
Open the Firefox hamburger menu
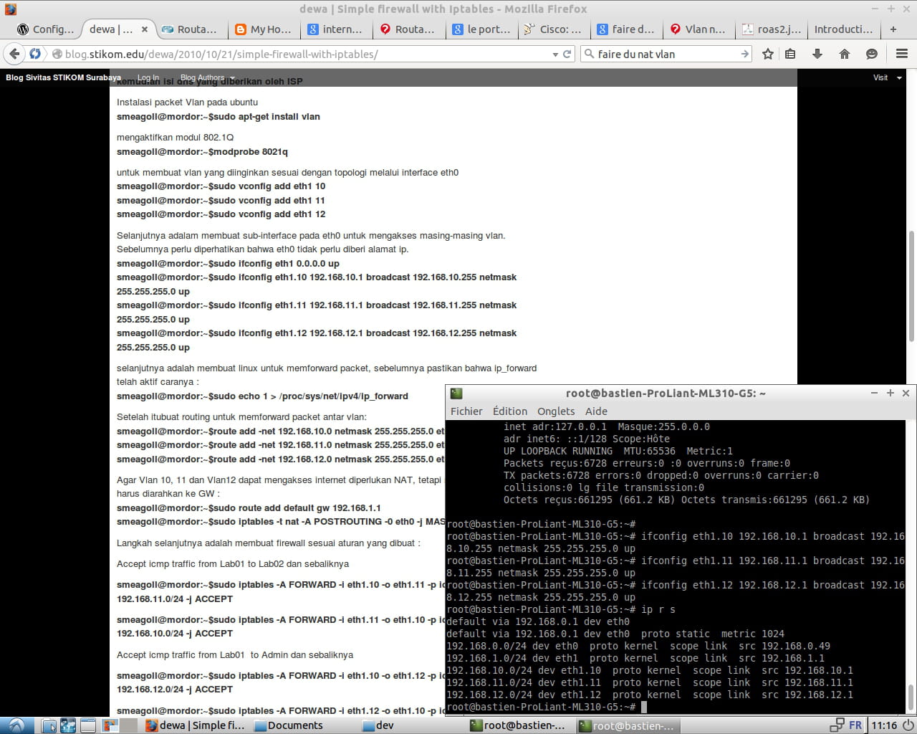901,54
